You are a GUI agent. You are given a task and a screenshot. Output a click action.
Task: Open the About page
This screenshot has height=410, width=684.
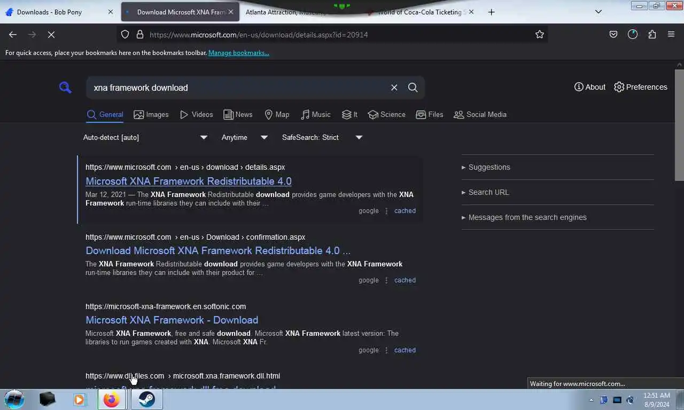(590, 87)
